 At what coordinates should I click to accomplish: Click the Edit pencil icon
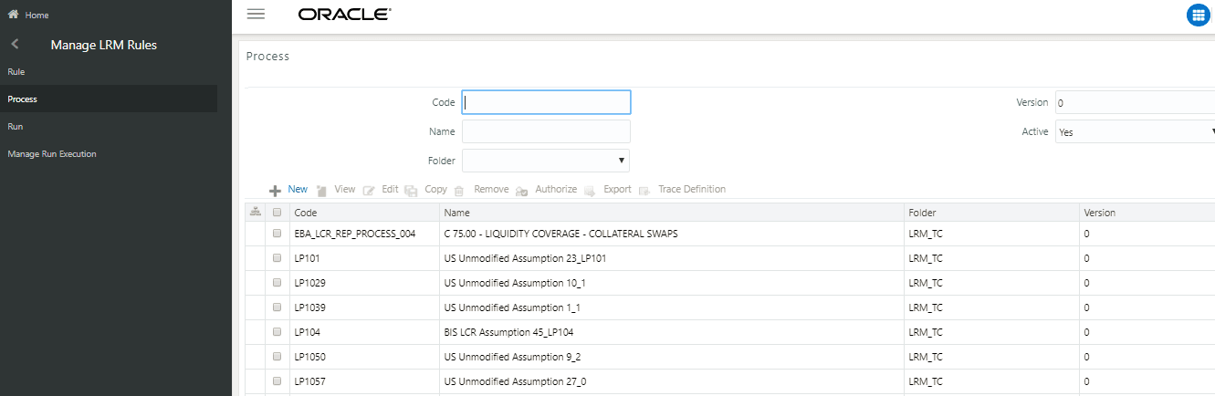[x=369, y=191]
